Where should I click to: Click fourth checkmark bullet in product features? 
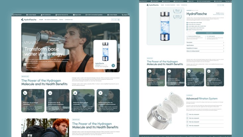point(187,28)
